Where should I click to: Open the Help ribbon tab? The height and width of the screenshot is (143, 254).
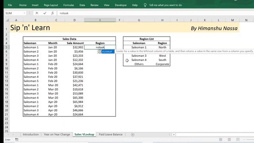[135, 5]
